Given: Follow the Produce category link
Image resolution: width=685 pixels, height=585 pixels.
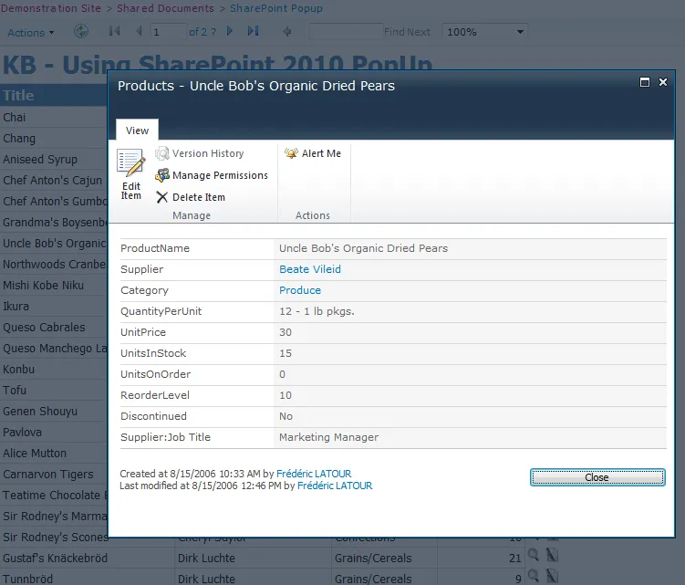Looking at the screenshot, I should [x=300, y=290].
